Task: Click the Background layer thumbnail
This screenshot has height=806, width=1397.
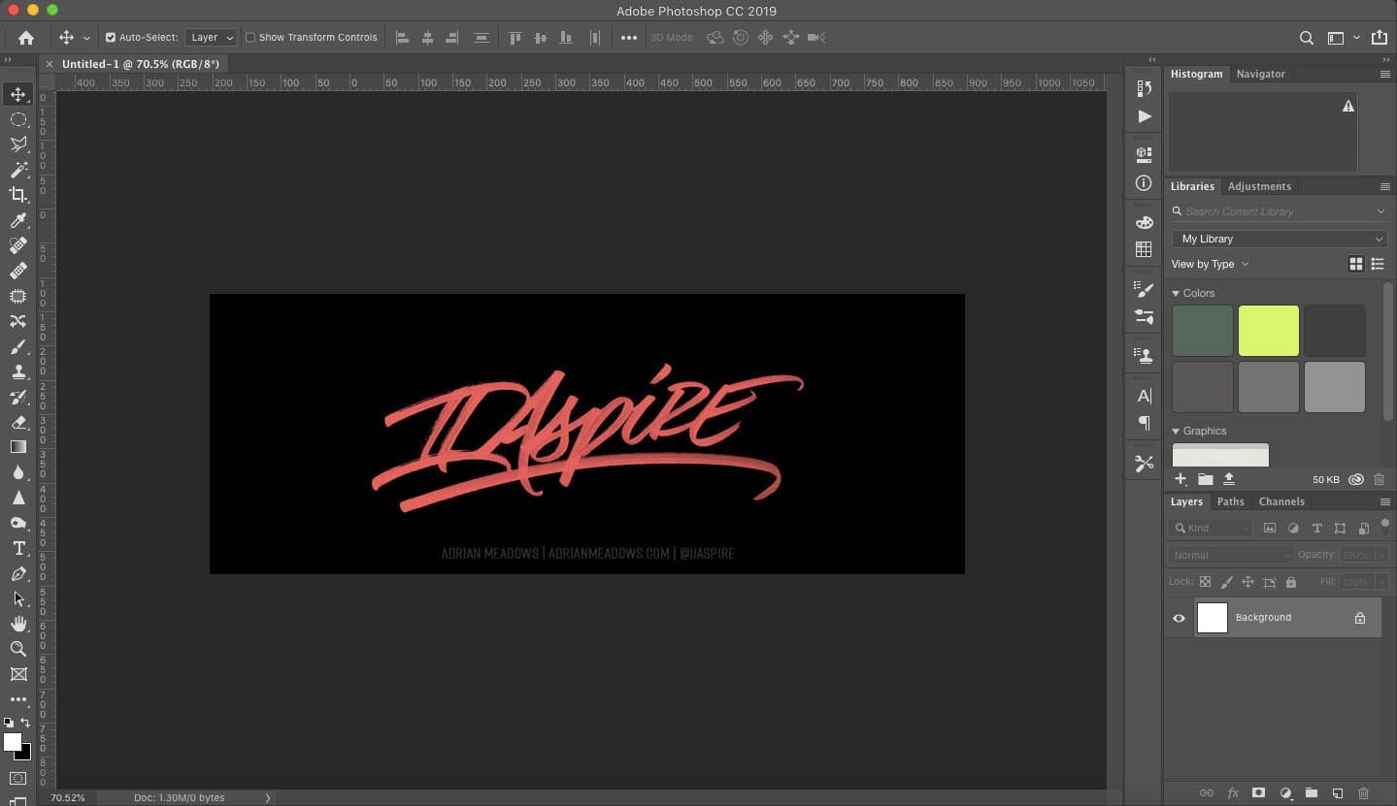Action: 1212,618
